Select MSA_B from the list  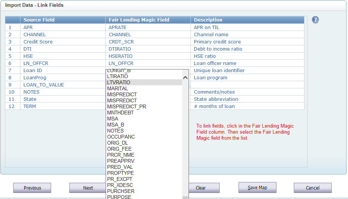point(144,125)
